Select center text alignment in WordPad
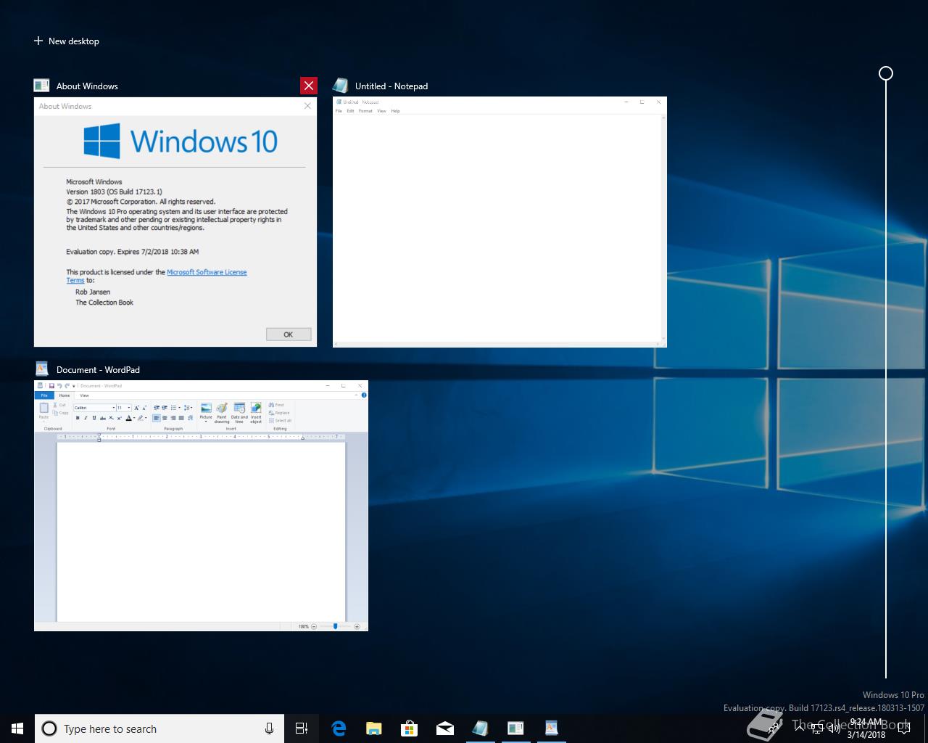This screenshot has width=928, height=743. coord(165,418)
